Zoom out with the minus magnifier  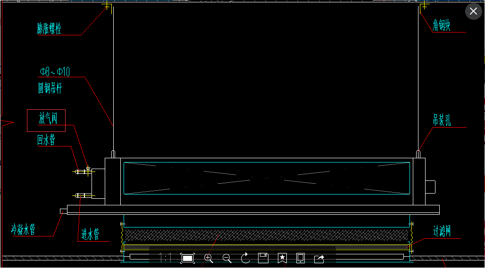[x=227, y=258]
